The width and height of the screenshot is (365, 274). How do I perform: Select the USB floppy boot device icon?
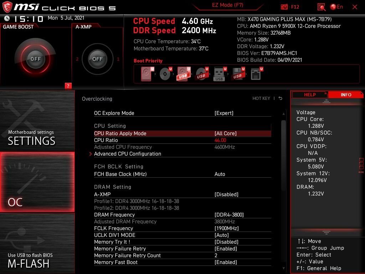click(x=238, y=74)
